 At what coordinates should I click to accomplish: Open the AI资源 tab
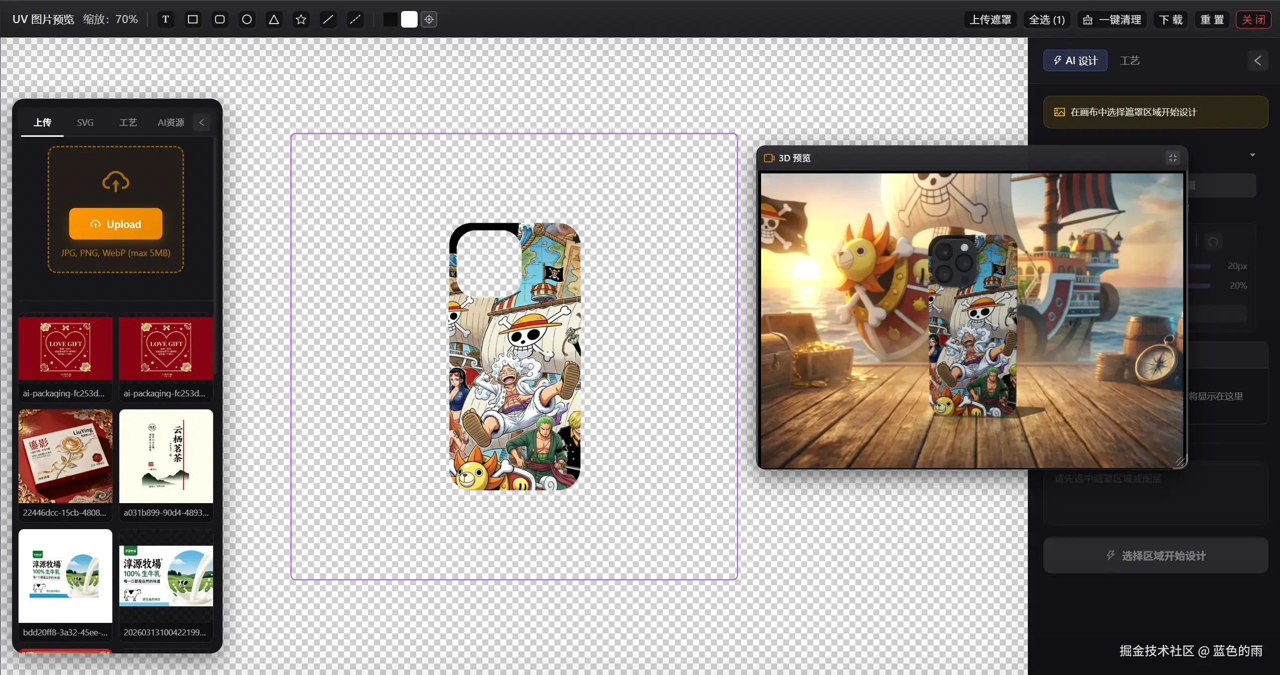(x=170, y=122)
